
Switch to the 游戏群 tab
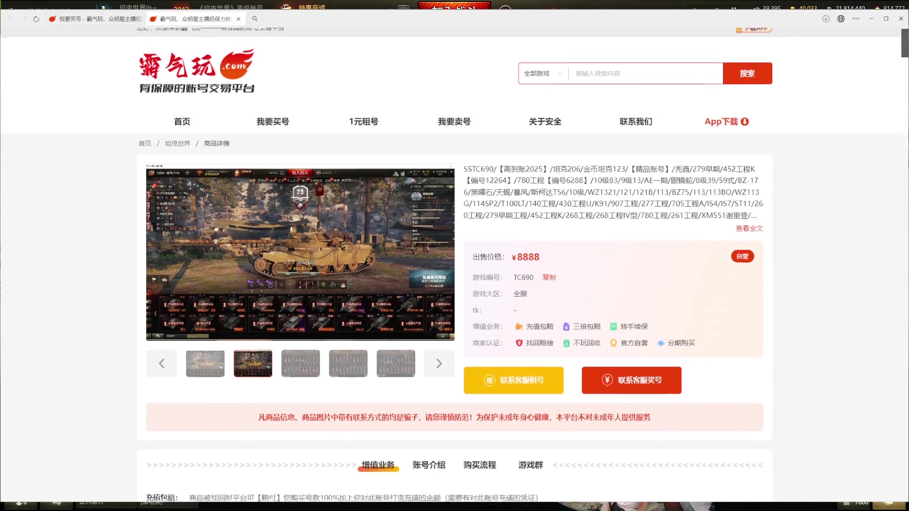(531, 465)
